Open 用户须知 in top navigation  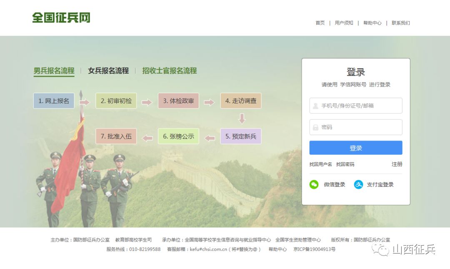[344, 23]
